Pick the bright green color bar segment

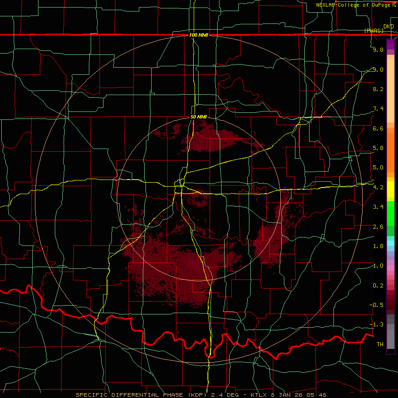click(390, 214)
